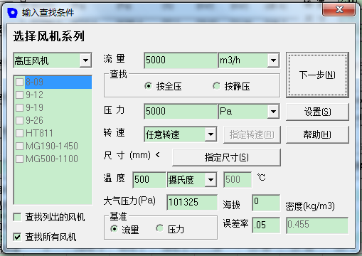Tick the 9-12 fan series checkbox
362x256 pixels.
tap(19, 95)
